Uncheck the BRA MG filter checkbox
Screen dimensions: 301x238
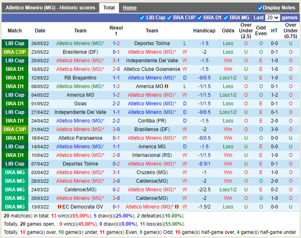click(226, 18)
